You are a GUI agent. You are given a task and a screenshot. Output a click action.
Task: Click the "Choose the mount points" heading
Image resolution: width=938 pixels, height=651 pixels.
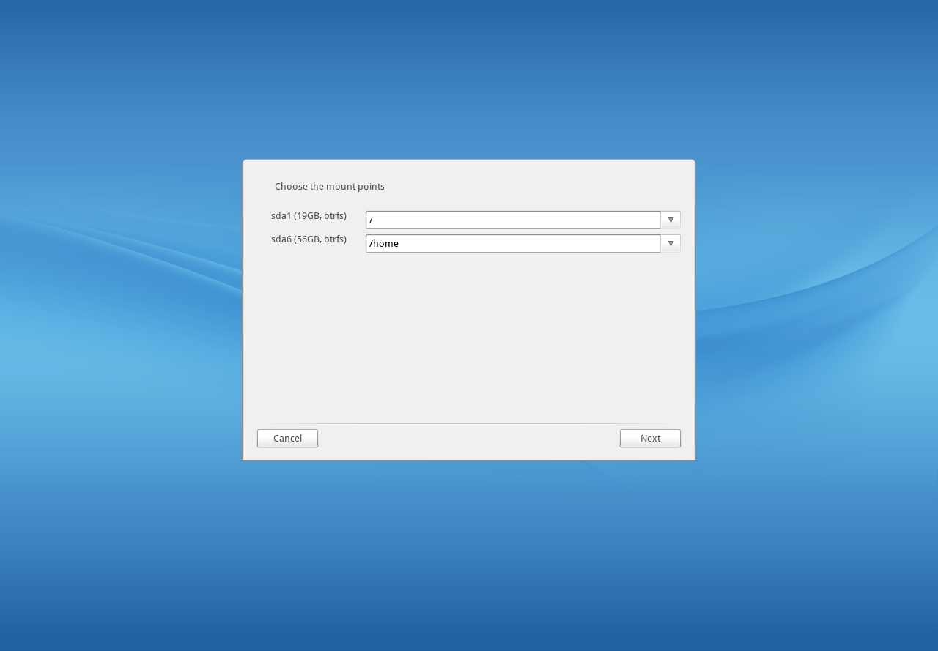tap(329, 187)
